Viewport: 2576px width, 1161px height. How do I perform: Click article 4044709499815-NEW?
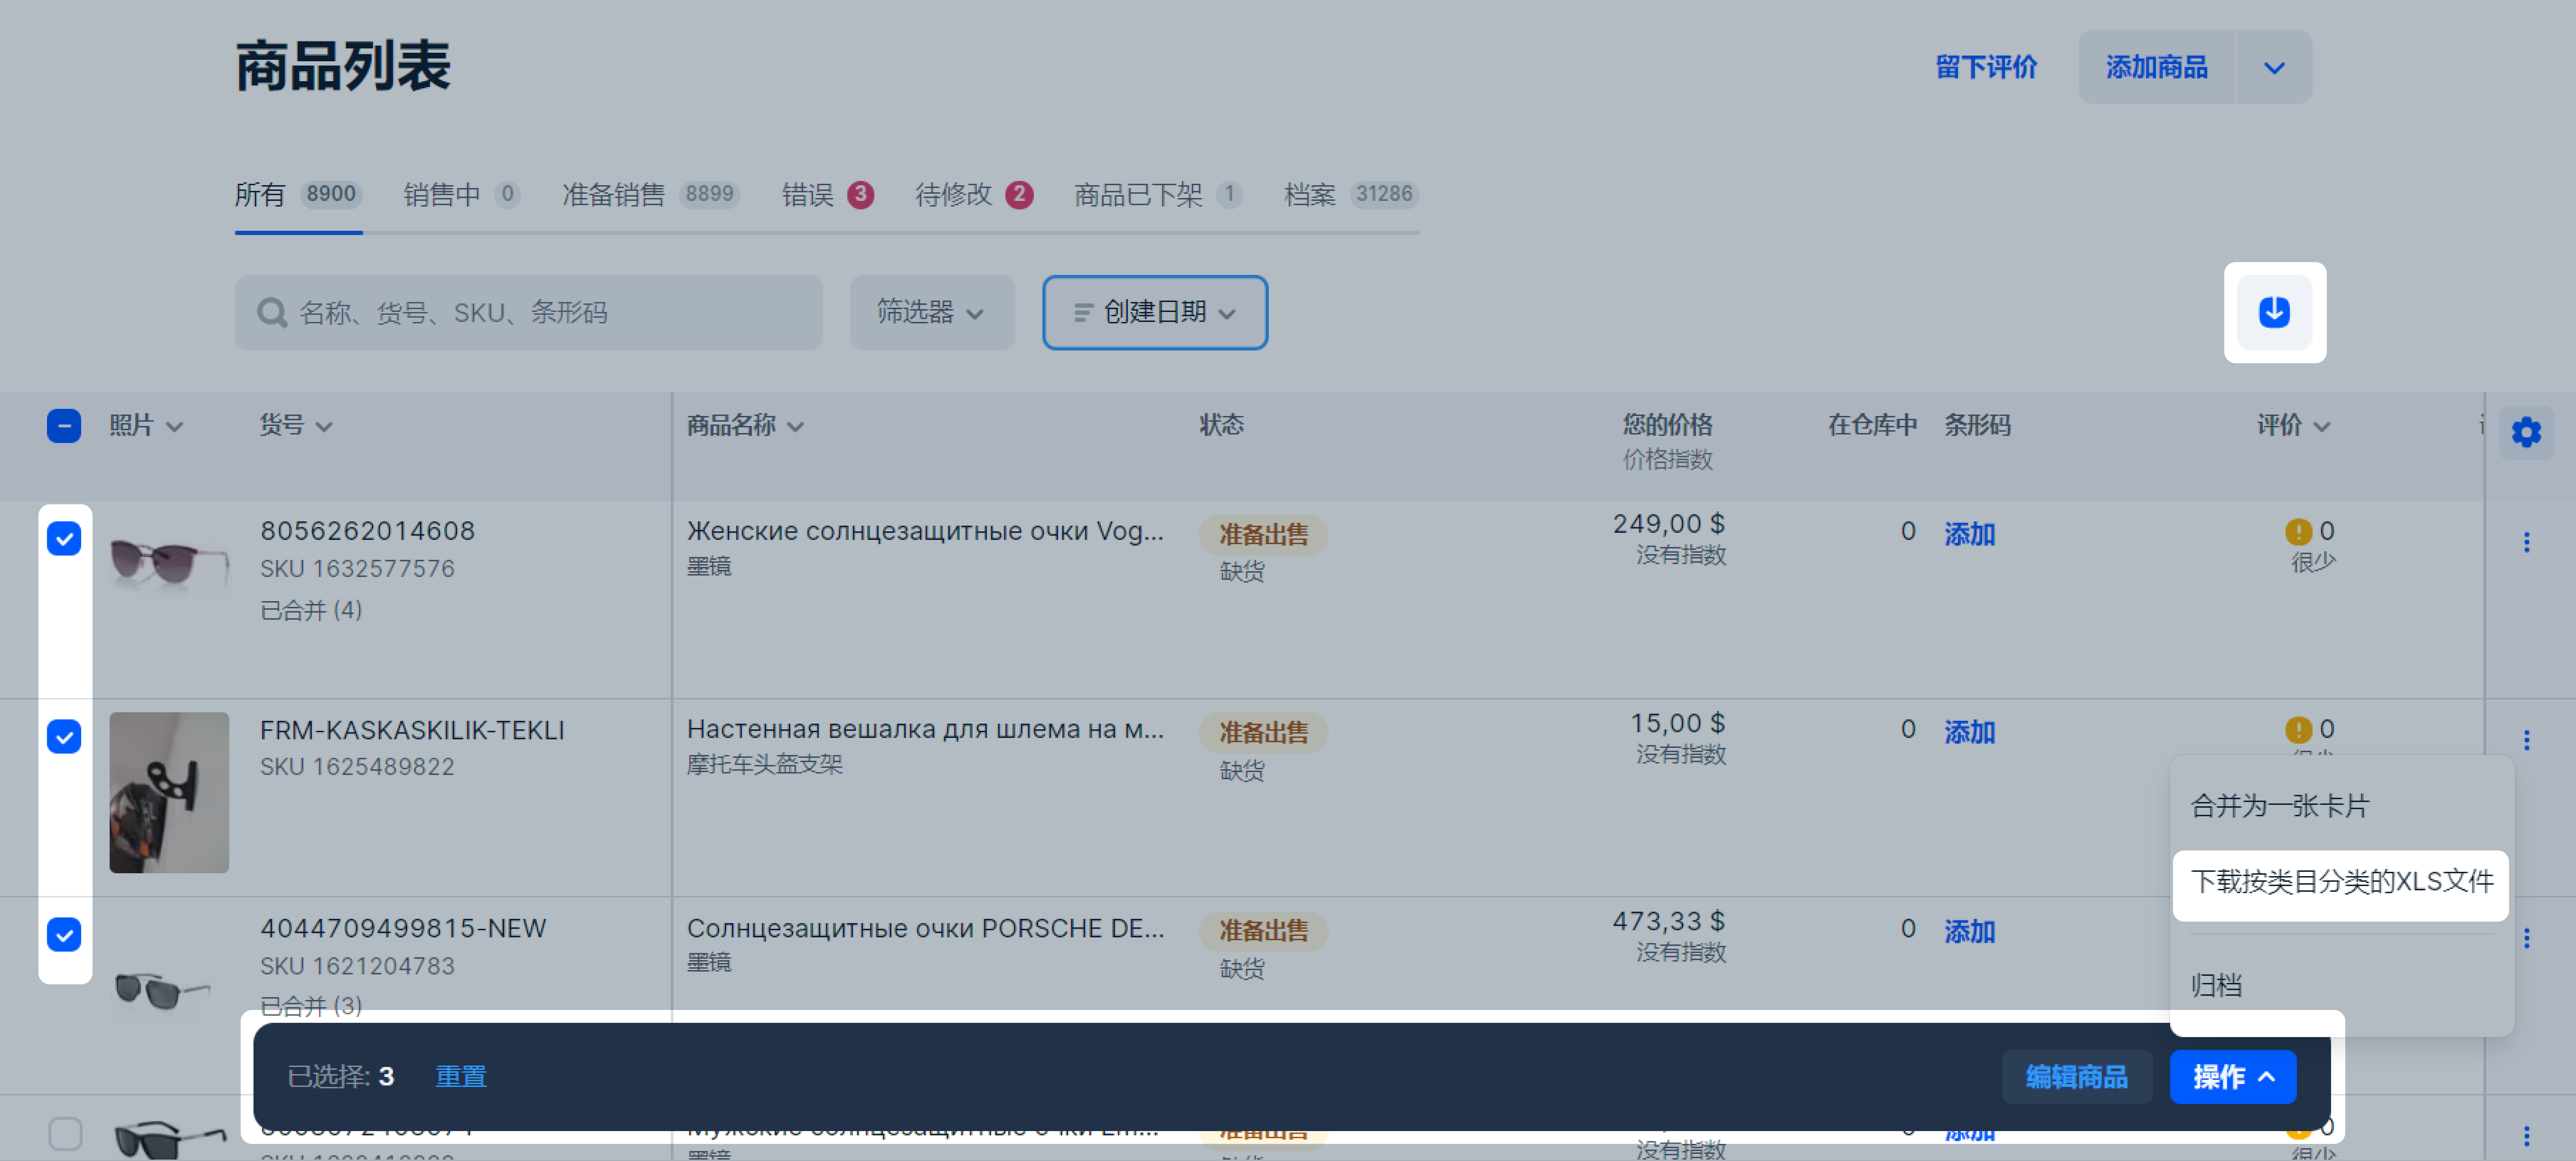pyautogui.click(x=403, y=929)
